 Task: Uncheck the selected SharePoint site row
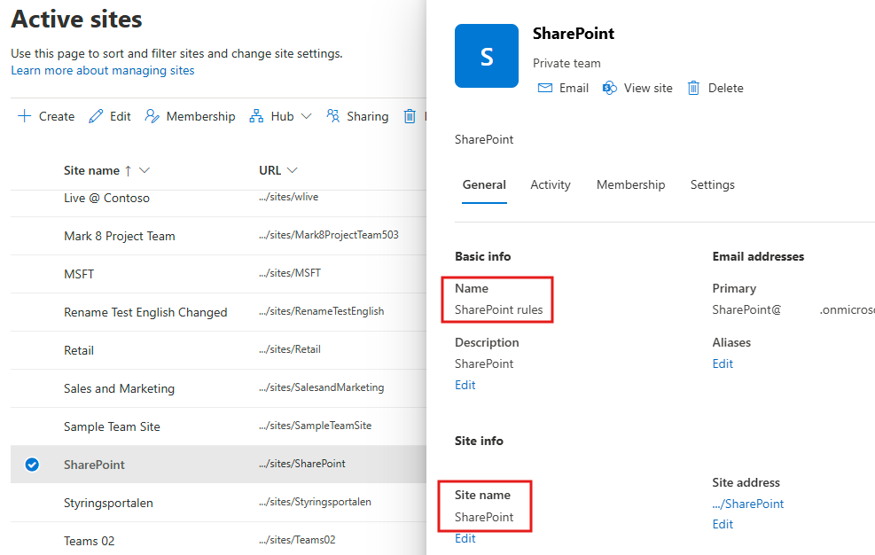click(32, 465)
